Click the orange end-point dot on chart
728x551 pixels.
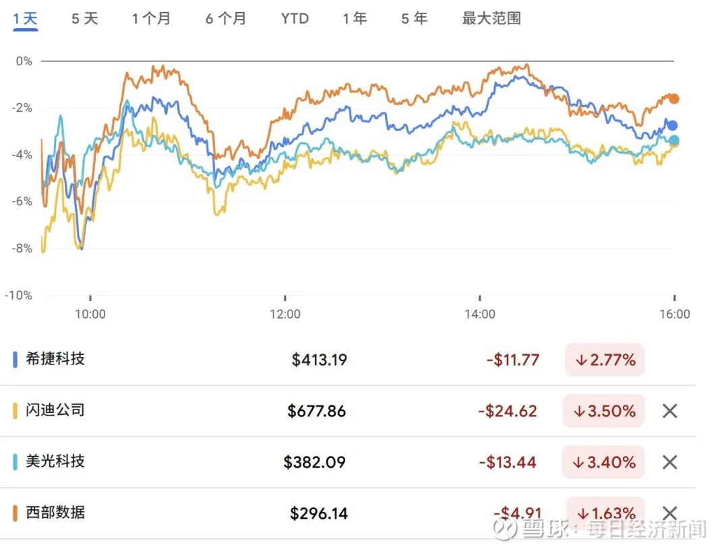pos(673,98)
